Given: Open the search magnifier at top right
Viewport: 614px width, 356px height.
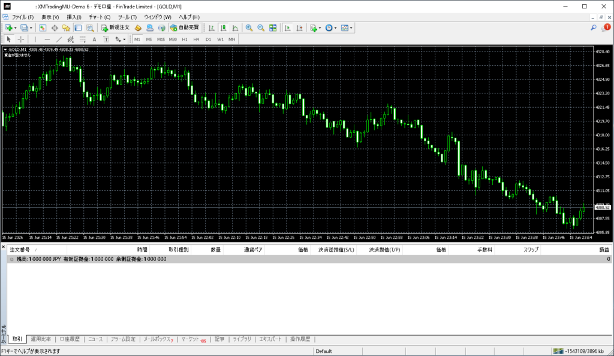Looking at the screenshot, I should point(594,28).
